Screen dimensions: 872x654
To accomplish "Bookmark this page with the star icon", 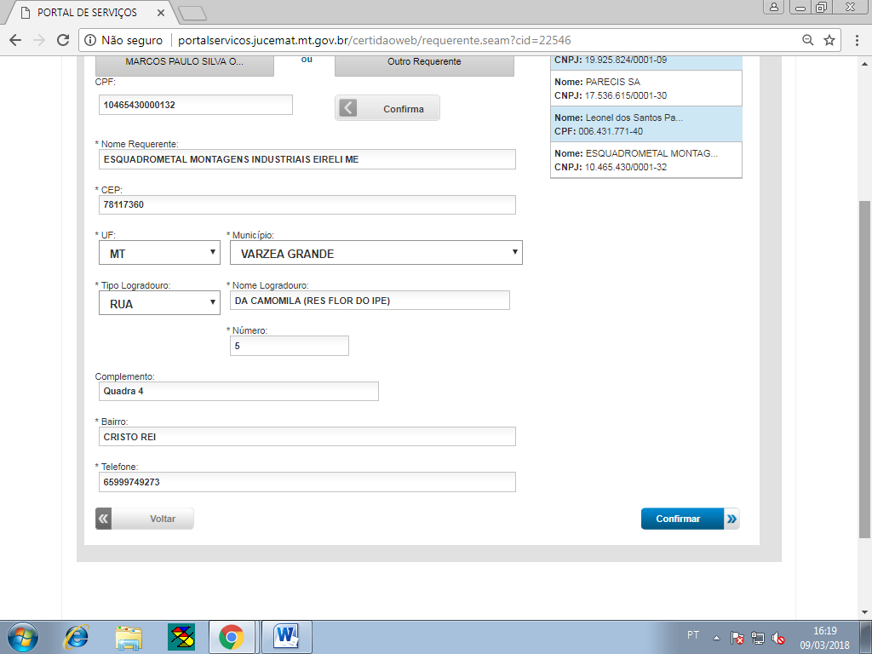I will 829,40.
